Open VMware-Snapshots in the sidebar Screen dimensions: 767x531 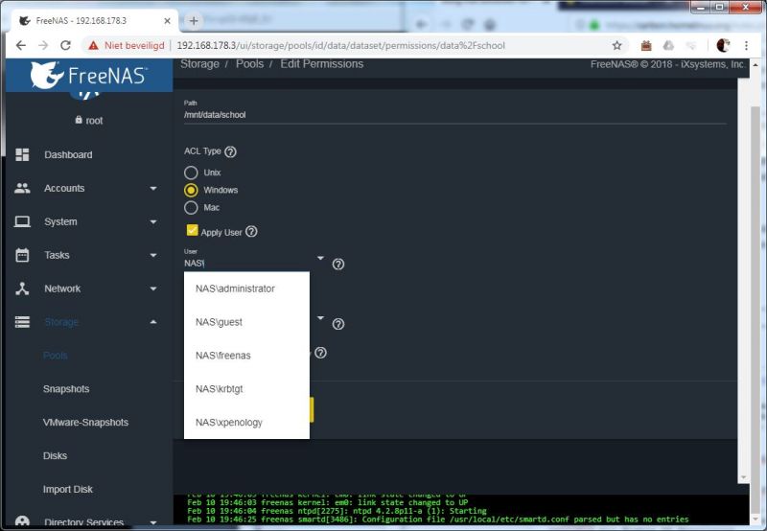pos(85,422)
